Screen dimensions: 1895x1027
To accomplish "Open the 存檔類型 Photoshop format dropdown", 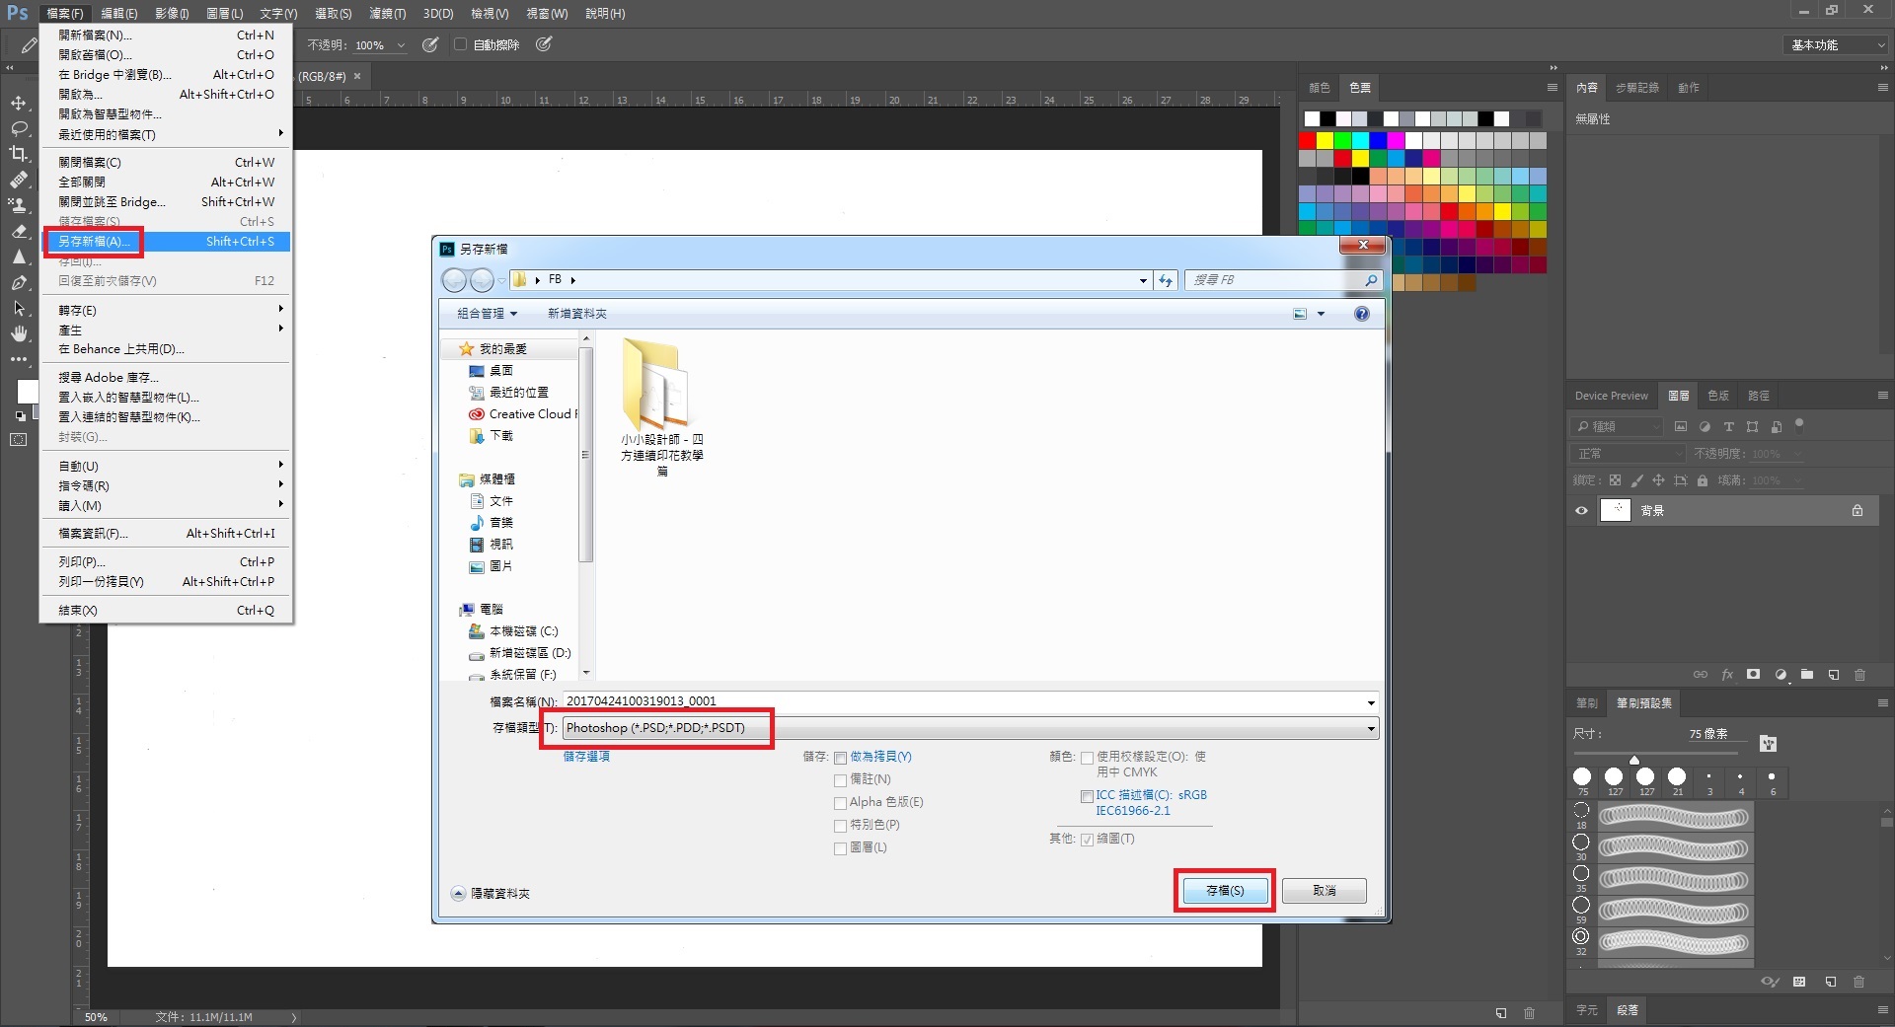I will click(x=1370, y=728).
